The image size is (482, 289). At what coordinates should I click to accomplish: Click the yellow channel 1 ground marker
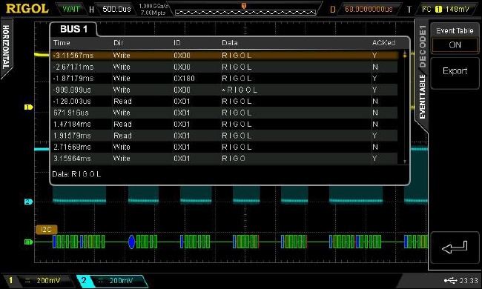[28, 107]
